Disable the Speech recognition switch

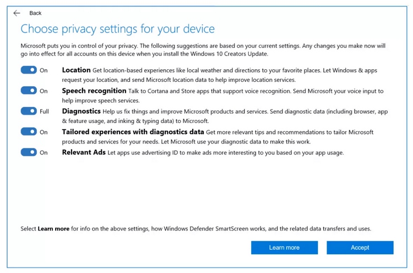(29, 91)
